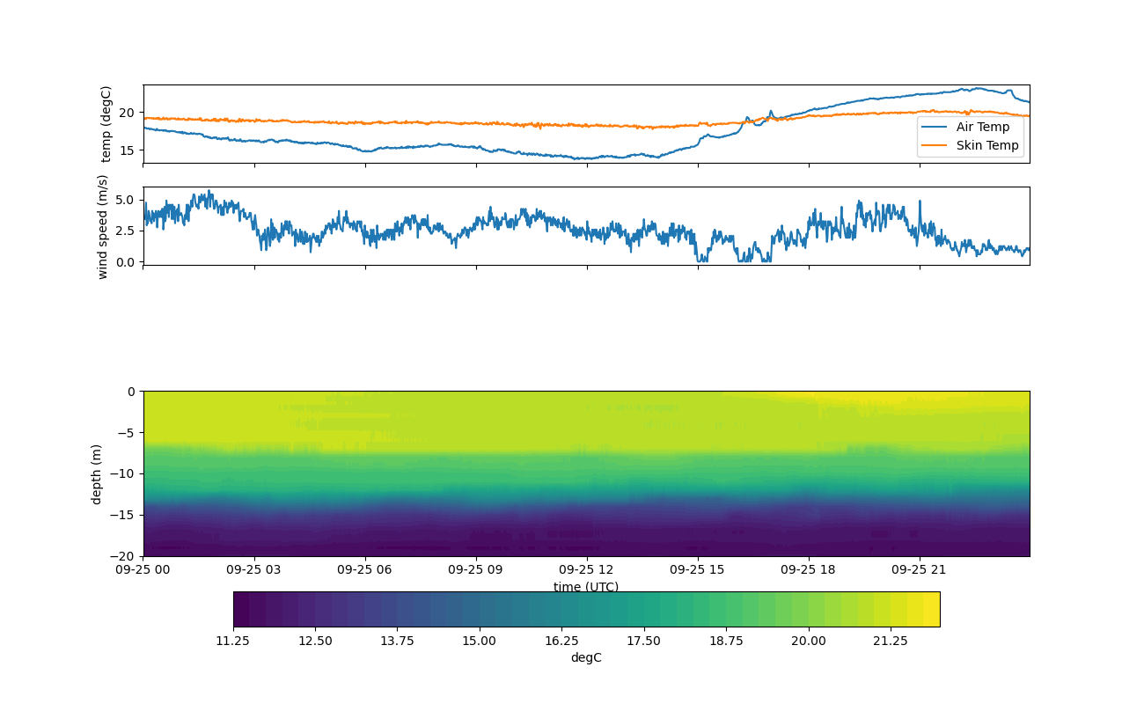Click the 20.00 colorbar tick label
1144x704 pixels.
pos(808,641)
